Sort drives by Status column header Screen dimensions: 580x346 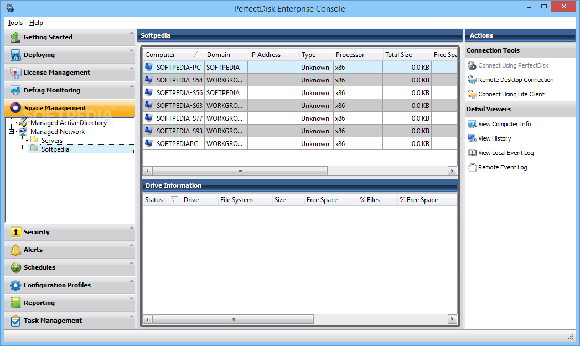(x=162, y=200)
